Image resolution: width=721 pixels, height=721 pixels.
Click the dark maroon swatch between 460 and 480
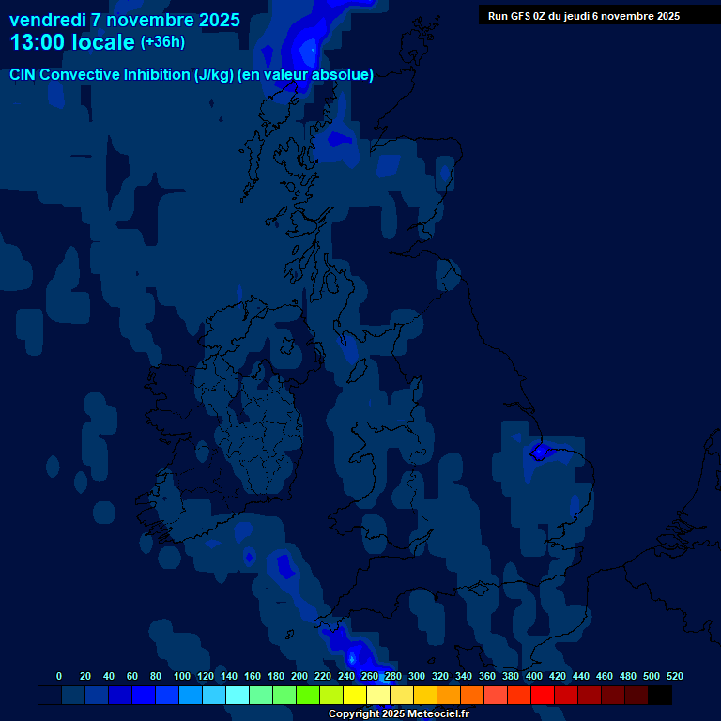point(613,696)
